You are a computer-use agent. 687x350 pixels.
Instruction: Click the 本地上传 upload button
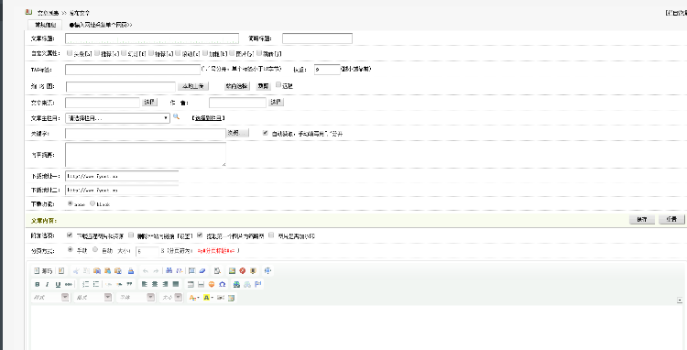[x=192, y=86]
